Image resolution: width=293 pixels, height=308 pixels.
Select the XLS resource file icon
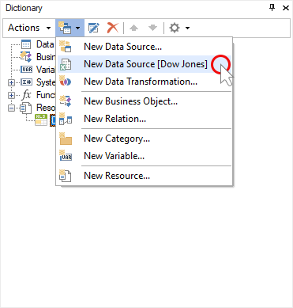click(x=41, y=120)
